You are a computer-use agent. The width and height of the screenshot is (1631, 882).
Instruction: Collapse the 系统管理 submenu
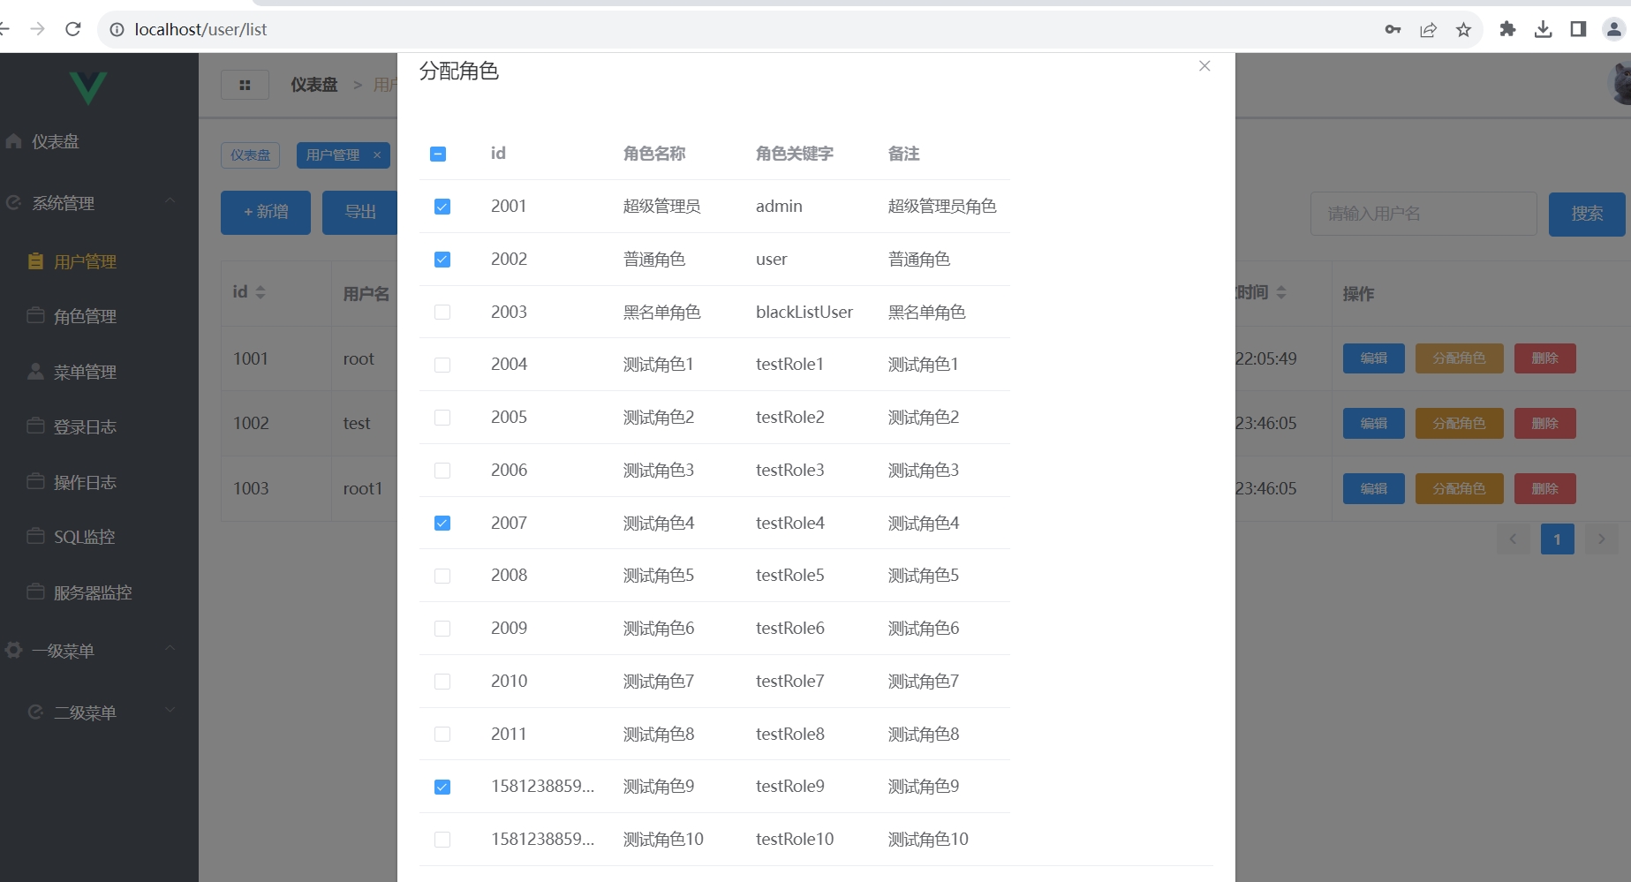coord(99,203)
